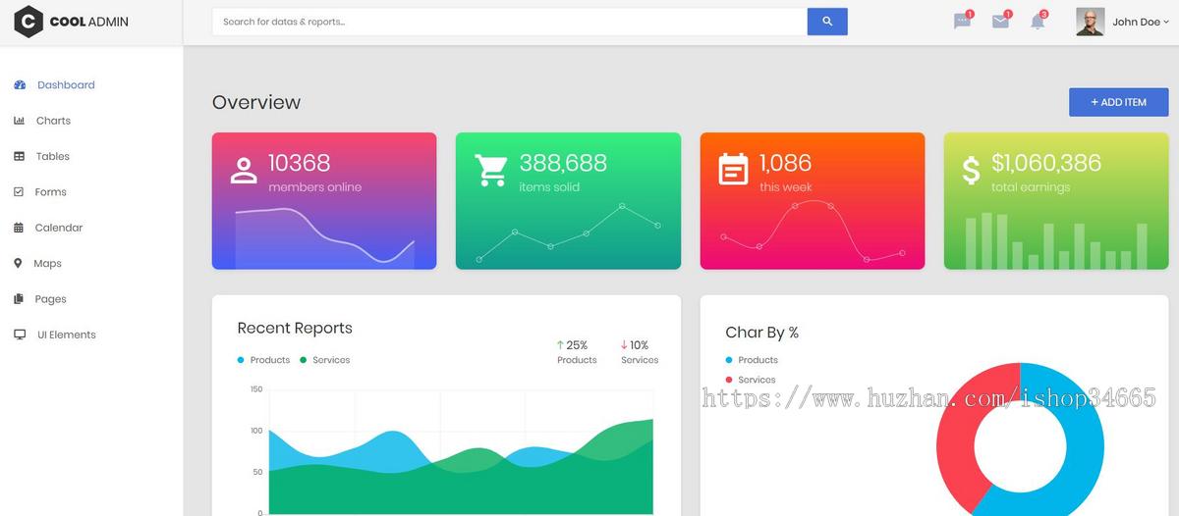Image resolution: width=1179 pixels, height=516 pixels.
Task: Click the Add Item button
Action: point(1118,102)
